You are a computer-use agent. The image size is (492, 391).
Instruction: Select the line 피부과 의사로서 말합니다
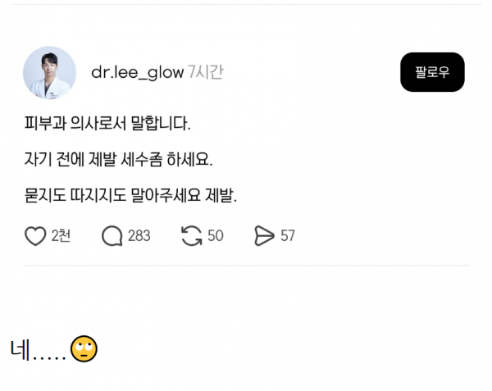(107, 123)
